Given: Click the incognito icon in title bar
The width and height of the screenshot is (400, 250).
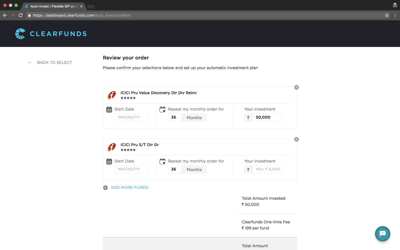Looking at the screenshot, I should 395,5.
